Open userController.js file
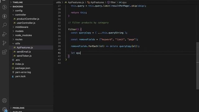 (26, 23)
